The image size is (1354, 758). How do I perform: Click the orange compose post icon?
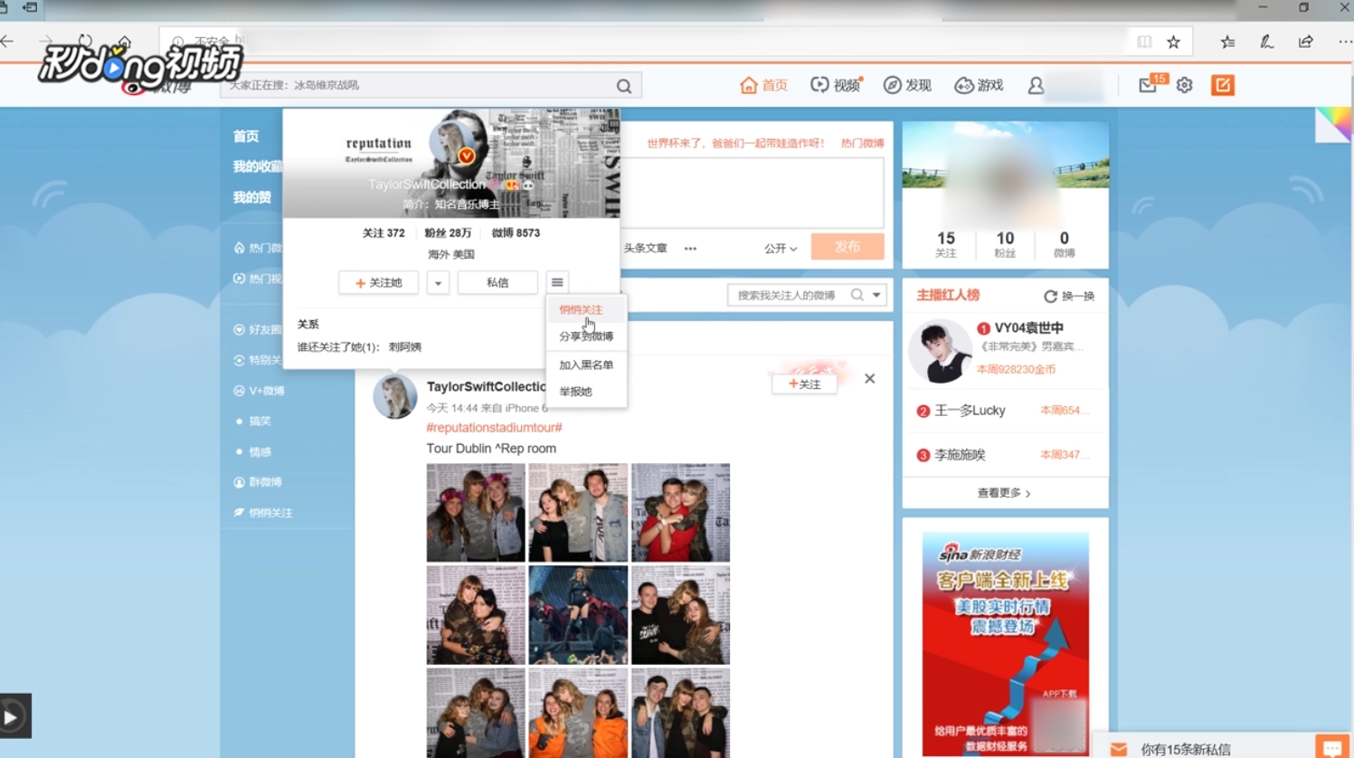[x=1223, y=85]
